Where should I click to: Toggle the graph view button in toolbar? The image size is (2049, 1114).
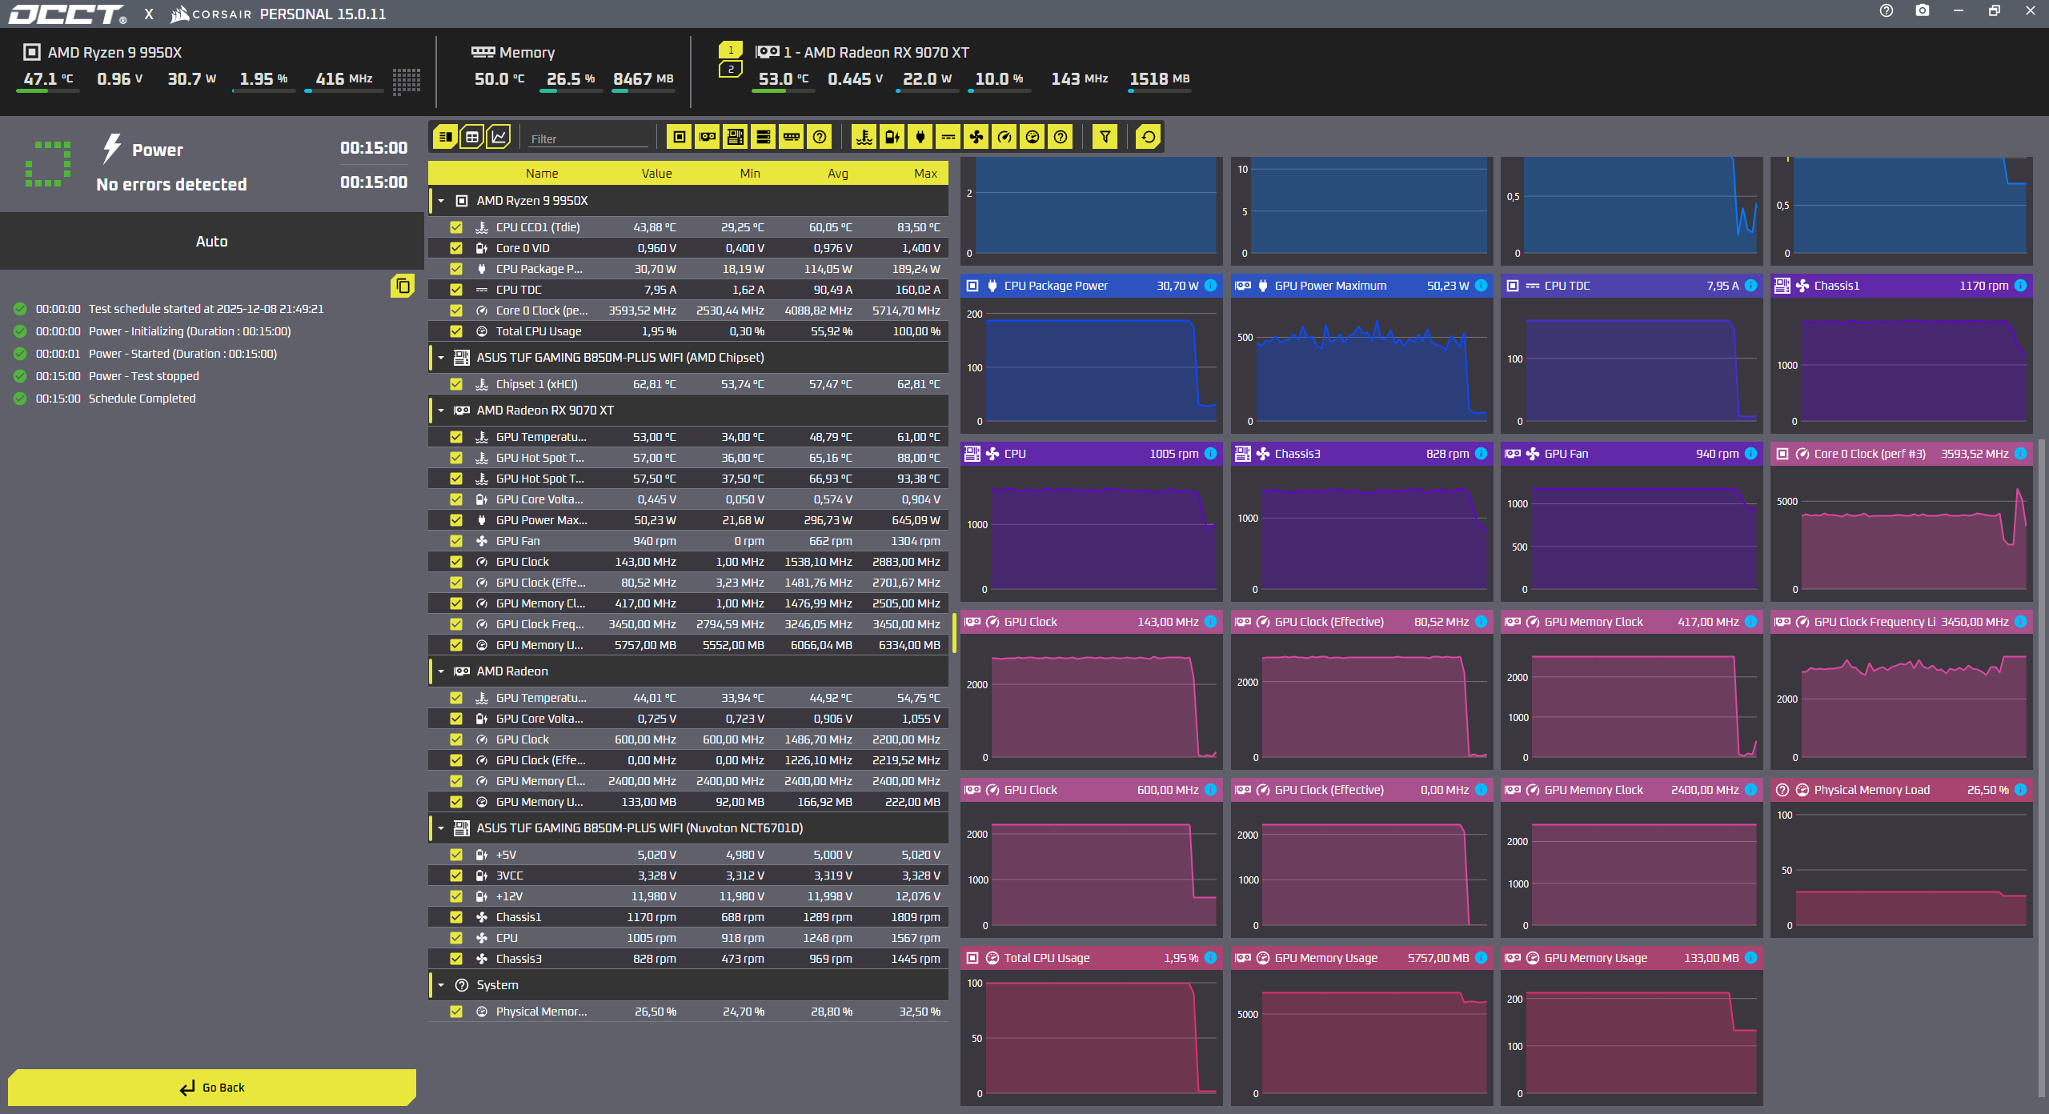click(499, 137)
